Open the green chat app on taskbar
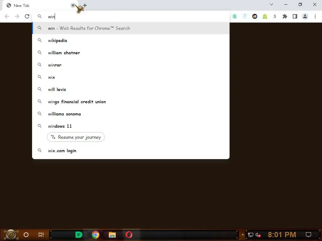 point(79,235)
